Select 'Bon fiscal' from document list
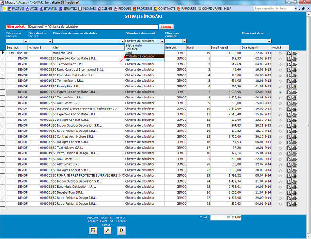The width and height of the screenshot is (311, 239). (144, 49)
